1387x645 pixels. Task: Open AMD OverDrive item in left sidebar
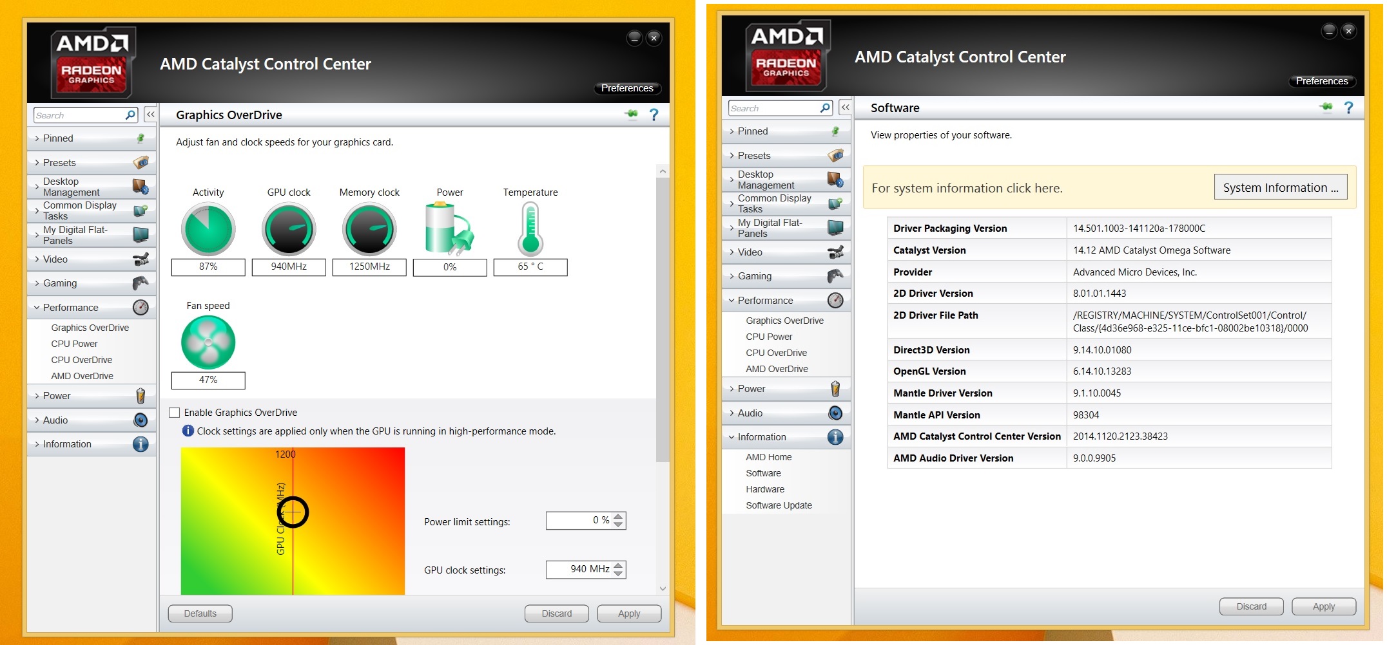tap(82, 376)
